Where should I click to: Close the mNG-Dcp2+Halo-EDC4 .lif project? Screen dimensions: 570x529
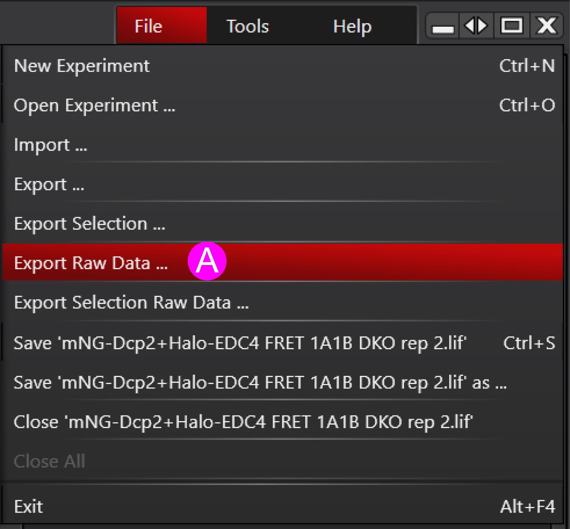coord(283,422)
